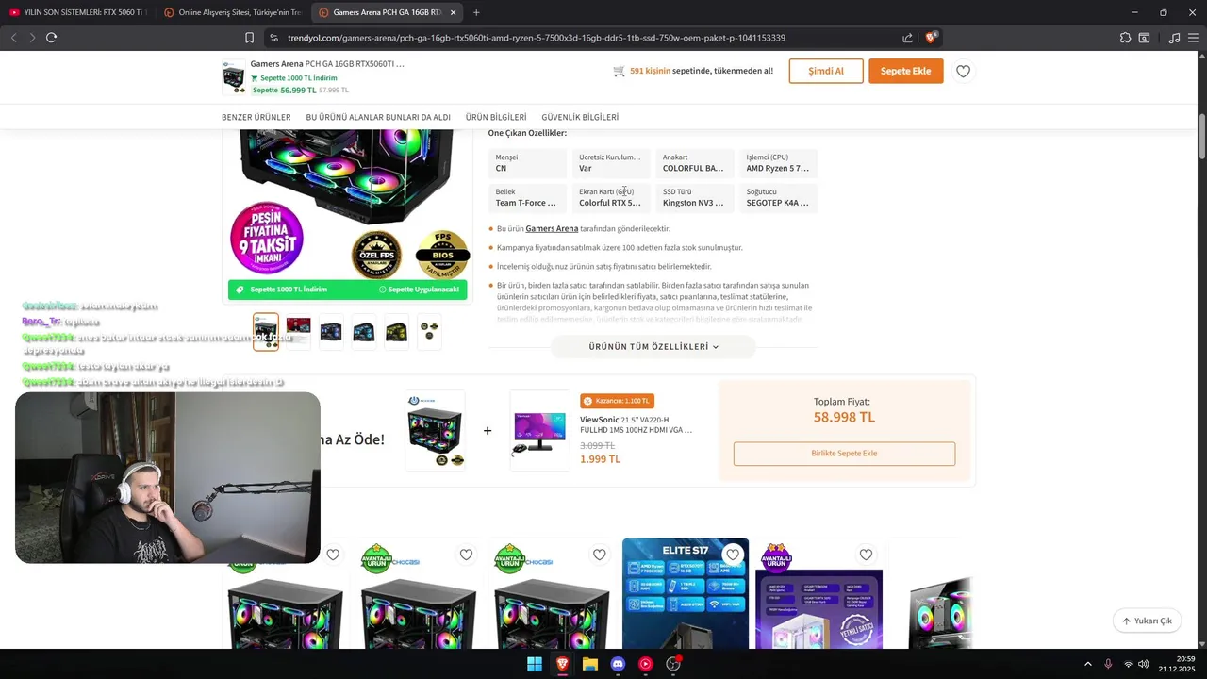Open YouTube Music taskbar icon
The image size is (1207, 679).
(x=645, y=664)
